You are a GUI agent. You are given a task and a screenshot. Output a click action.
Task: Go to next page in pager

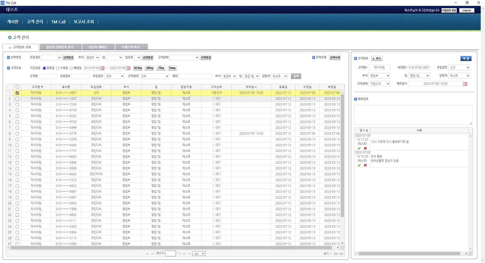pos(185,254)
